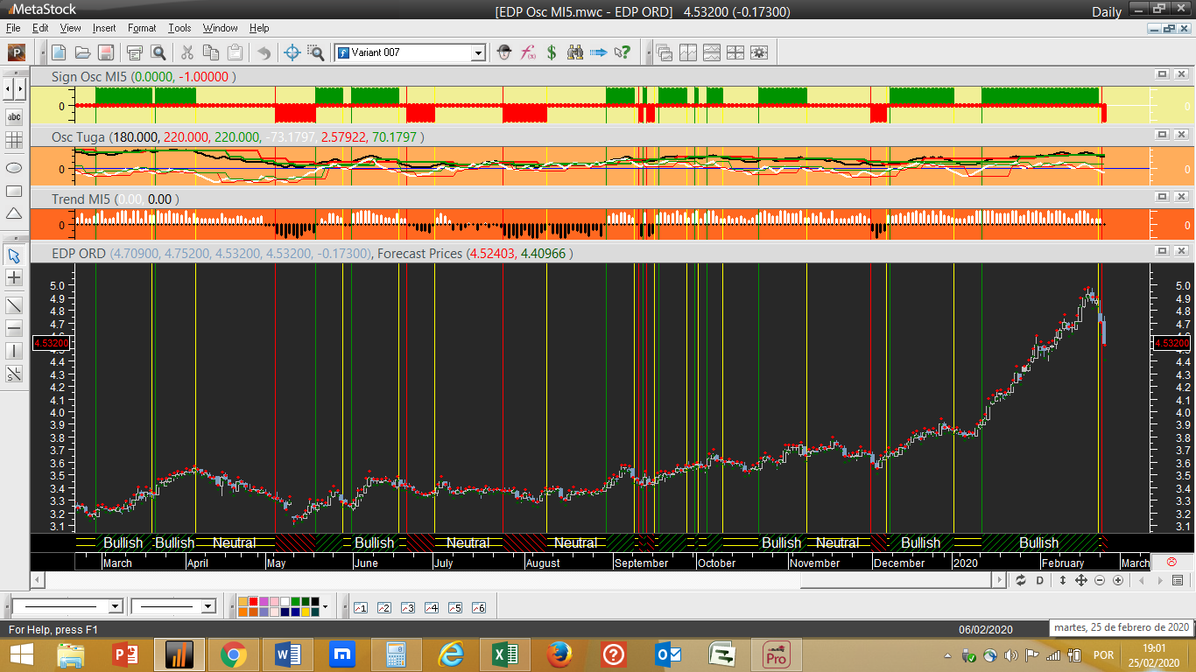
Task: Toggle the arrow pointer selection mode
Action: pos(14,255)
